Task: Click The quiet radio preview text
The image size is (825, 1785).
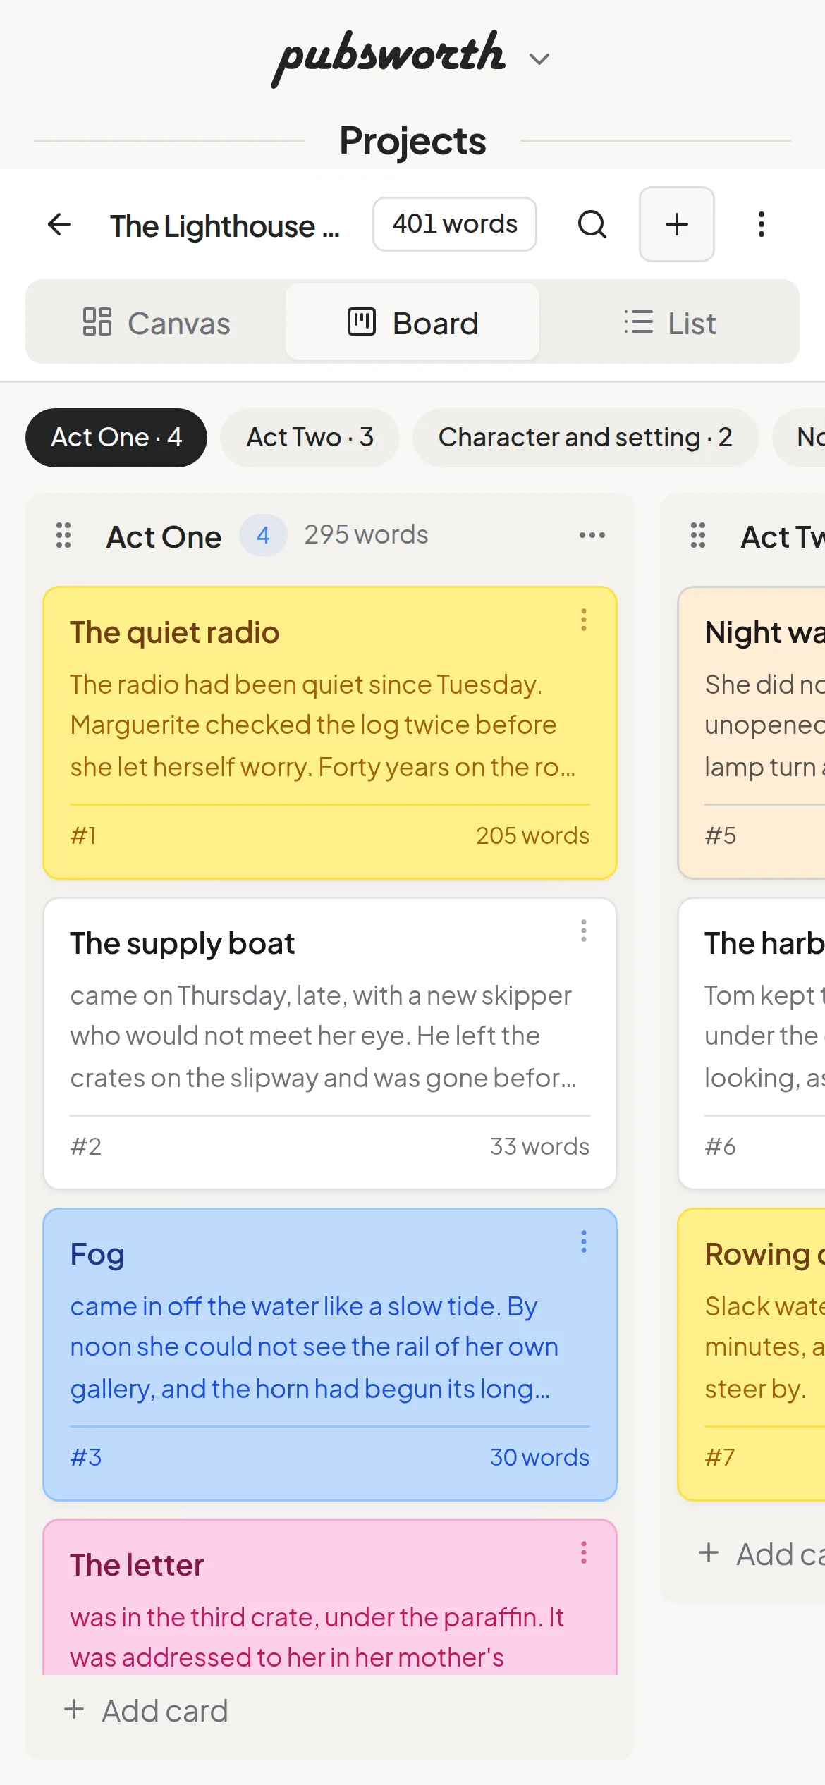Action: click(323, 726)
